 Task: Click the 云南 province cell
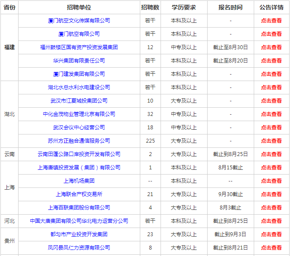point(9,154)
